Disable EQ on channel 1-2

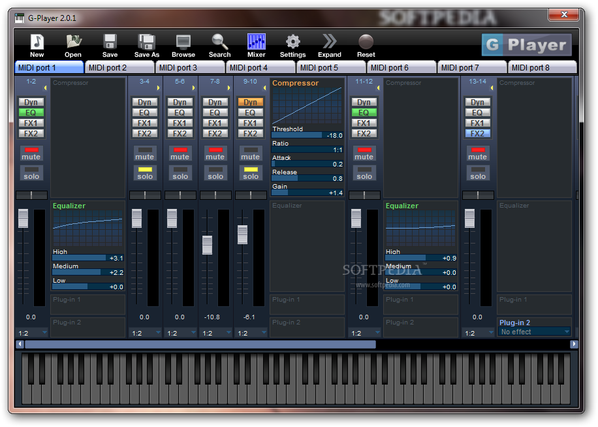click(31, 112)
